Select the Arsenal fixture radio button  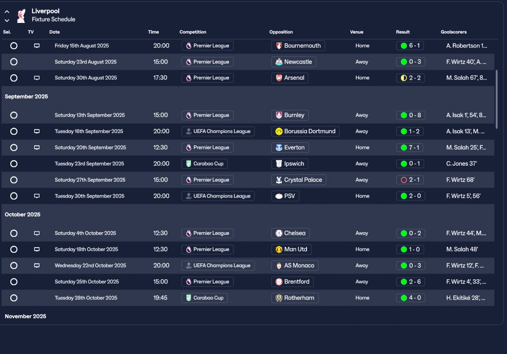coord(14,78)
